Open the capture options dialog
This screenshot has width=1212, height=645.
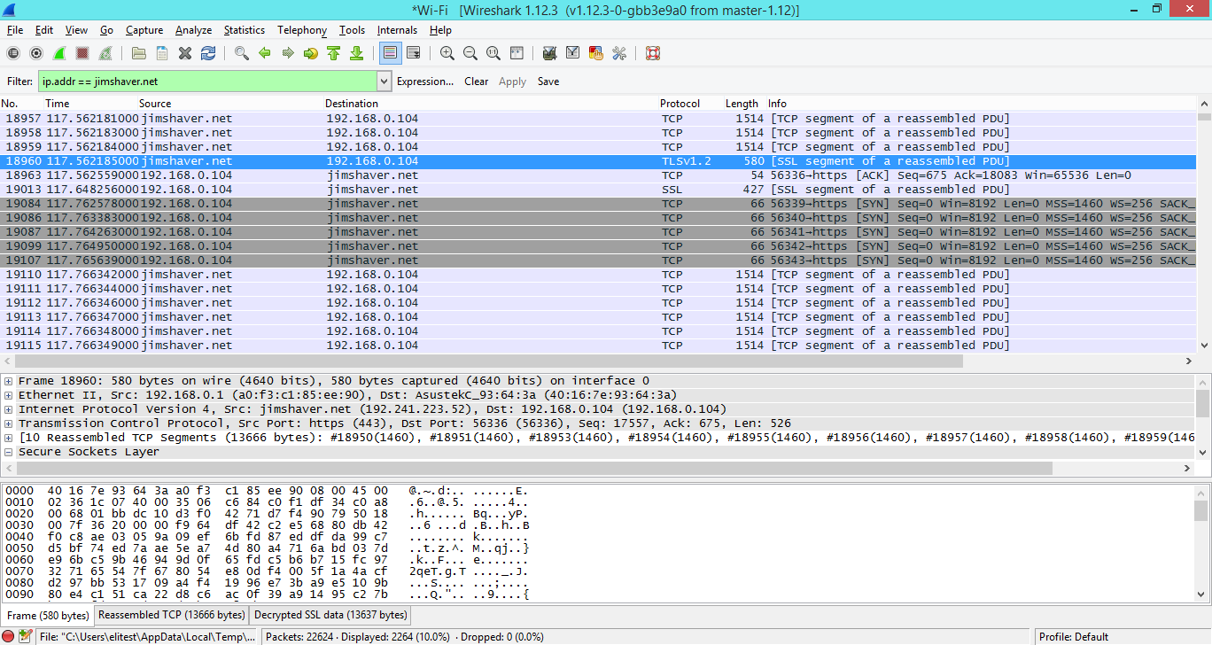36,53
